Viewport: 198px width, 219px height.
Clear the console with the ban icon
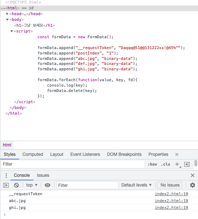click(16, 185)
